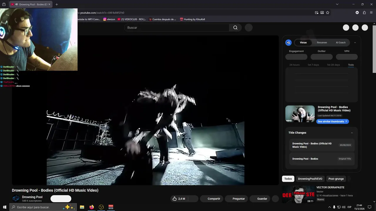Click the microphone icon in system tray
Viewport: 376px width, 211px height.
click(334, 207)
